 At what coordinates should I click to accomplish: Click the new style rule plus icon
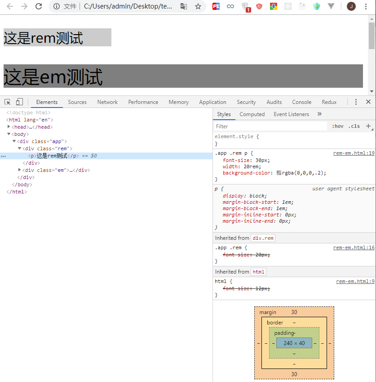[368, 126]
